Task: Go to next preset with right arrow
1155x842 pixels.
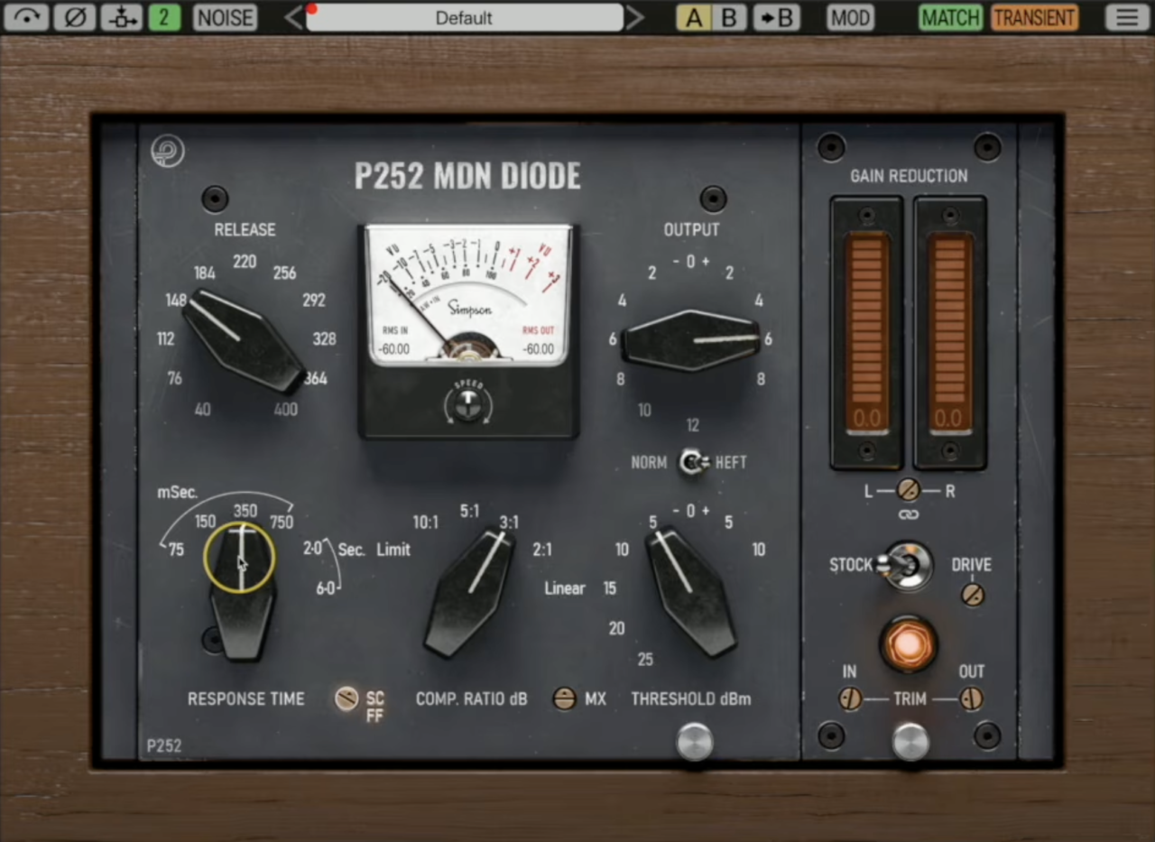Action: click(635, 17)
